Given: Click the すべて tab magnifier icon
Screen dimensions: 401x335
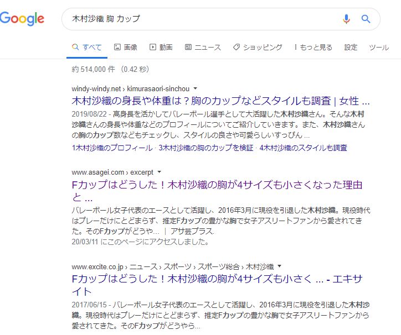Looking at the screenshot, I should pyautogui.click(x=75, y=47).
